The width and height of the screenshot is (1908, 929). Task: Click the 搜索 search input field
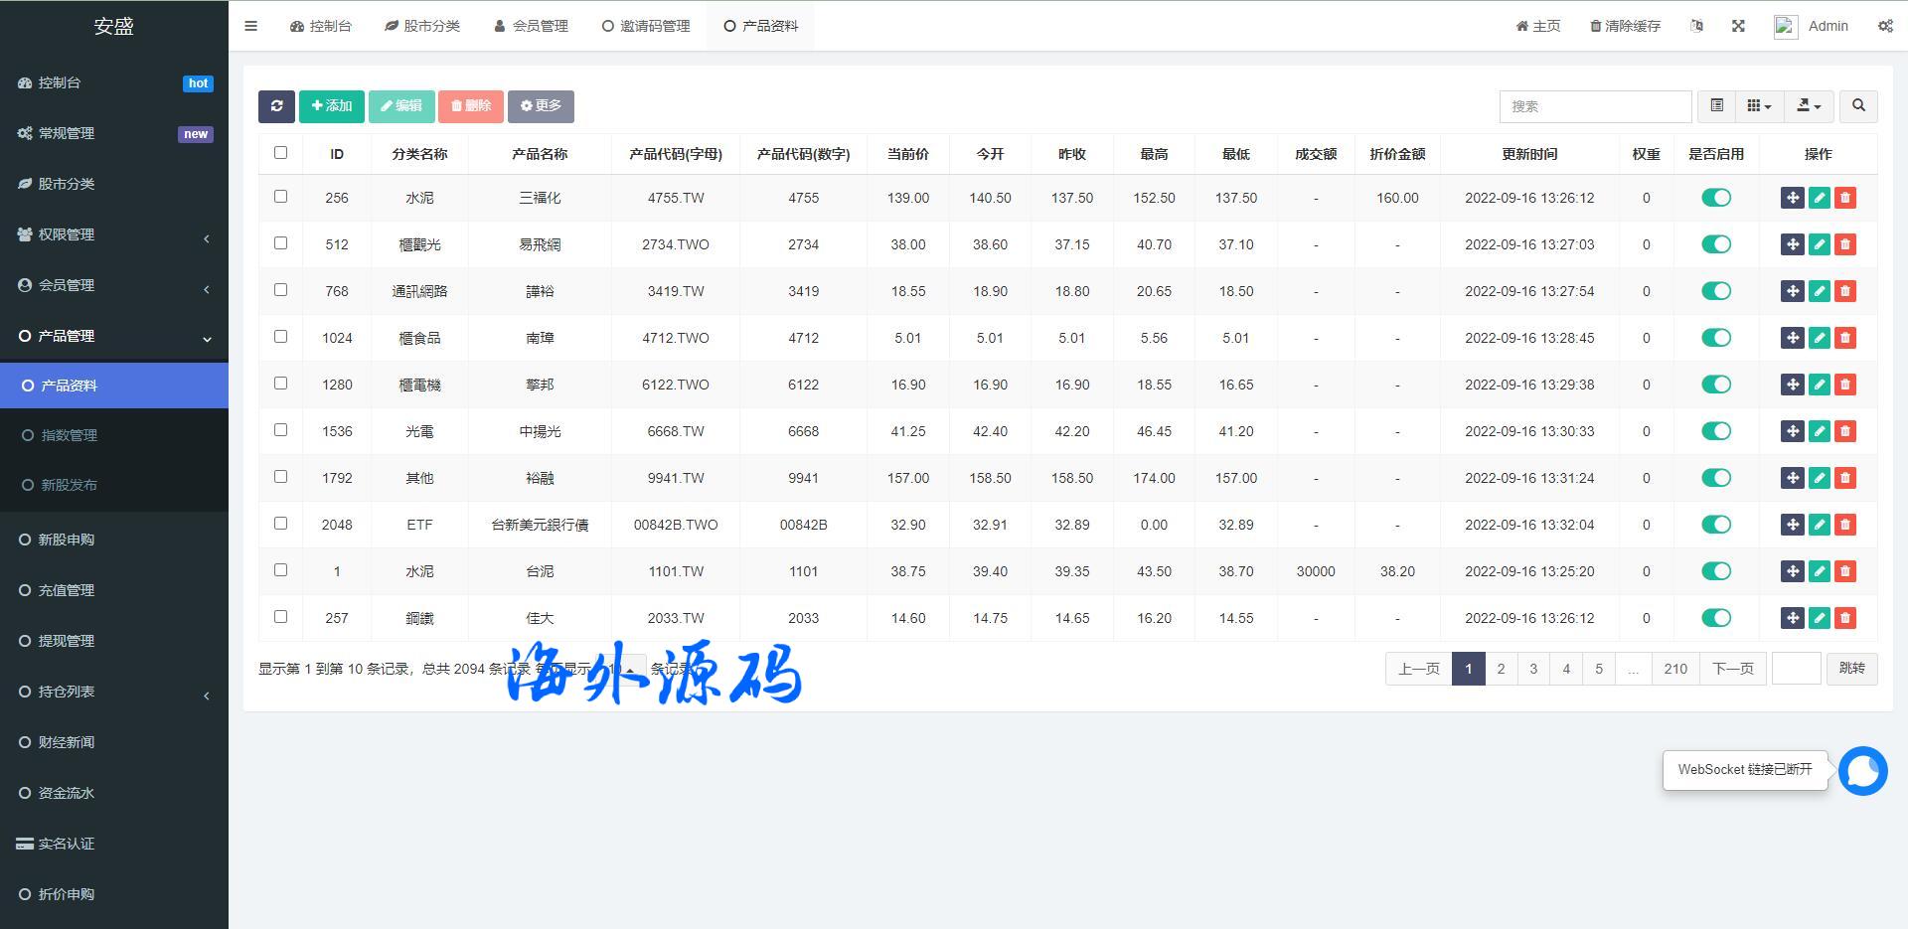pos(1595,106)
